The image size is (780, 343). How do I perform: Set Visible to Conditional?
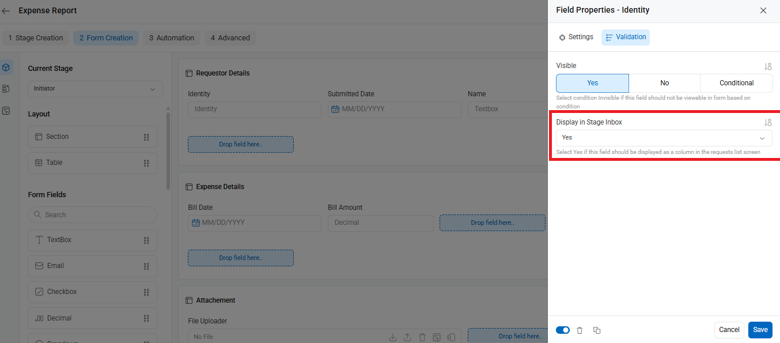click(737, 83)
